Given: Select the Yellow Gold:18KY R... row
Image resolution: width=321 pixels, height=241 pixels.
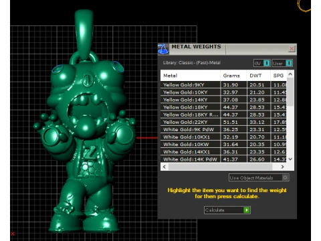Looking at the screenshot, I should [223, 114].
